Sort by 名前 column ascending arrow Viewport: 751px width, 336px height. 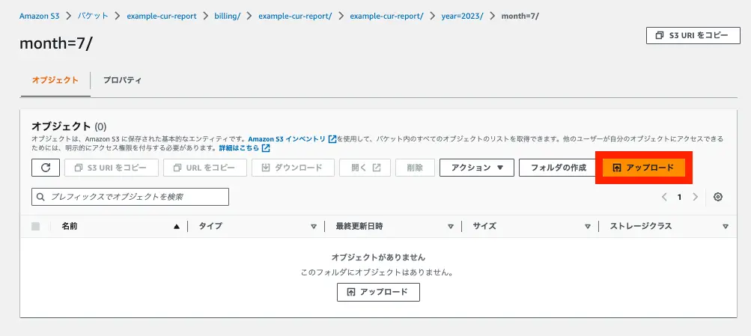click(177, 226)
